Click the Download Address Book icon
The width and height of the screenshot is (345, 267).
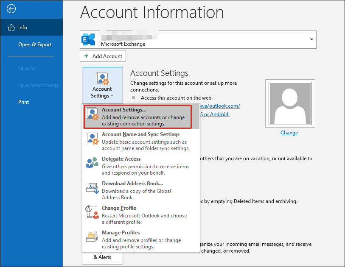[x=93, y=188]
